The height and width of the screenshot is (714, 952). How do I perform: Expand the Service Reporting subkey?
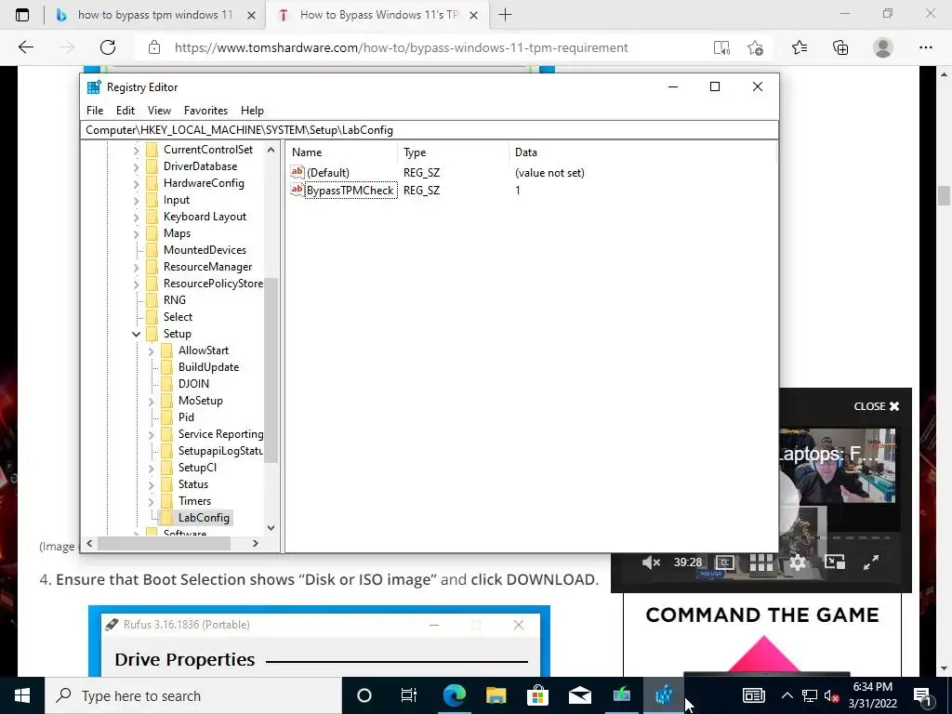pyautogui.click(x=152, y=435)
